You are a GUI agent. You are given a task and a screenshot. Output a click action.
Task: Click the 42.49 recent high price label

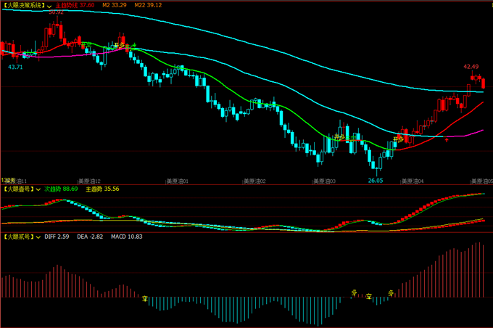(471, 66)
